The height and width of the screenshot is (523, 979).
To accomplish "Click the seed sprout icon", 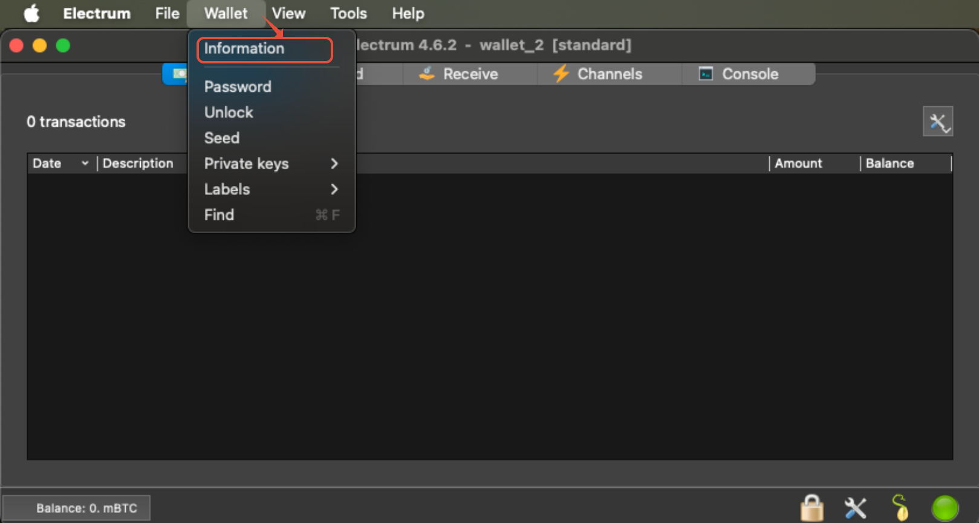I will pyautogui.click(x=900, y=507).
